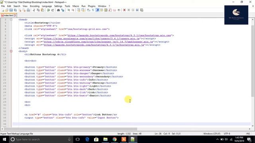Screen dimensions: 255x143
Task: Zoom in using the toolbar icon
Action: coord(69,10)
